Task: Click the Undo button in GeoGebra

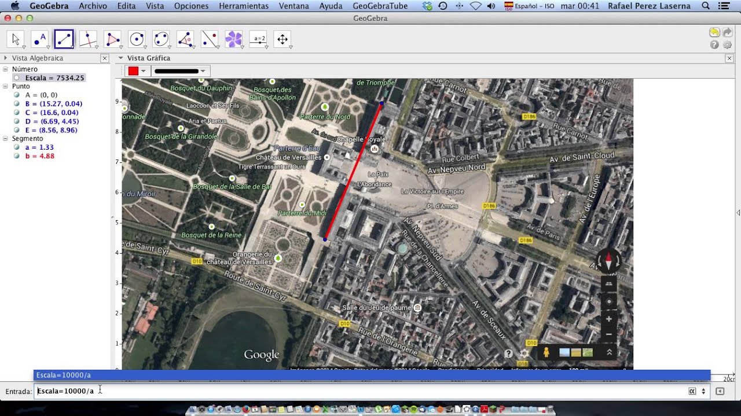Action: [714, 32]
